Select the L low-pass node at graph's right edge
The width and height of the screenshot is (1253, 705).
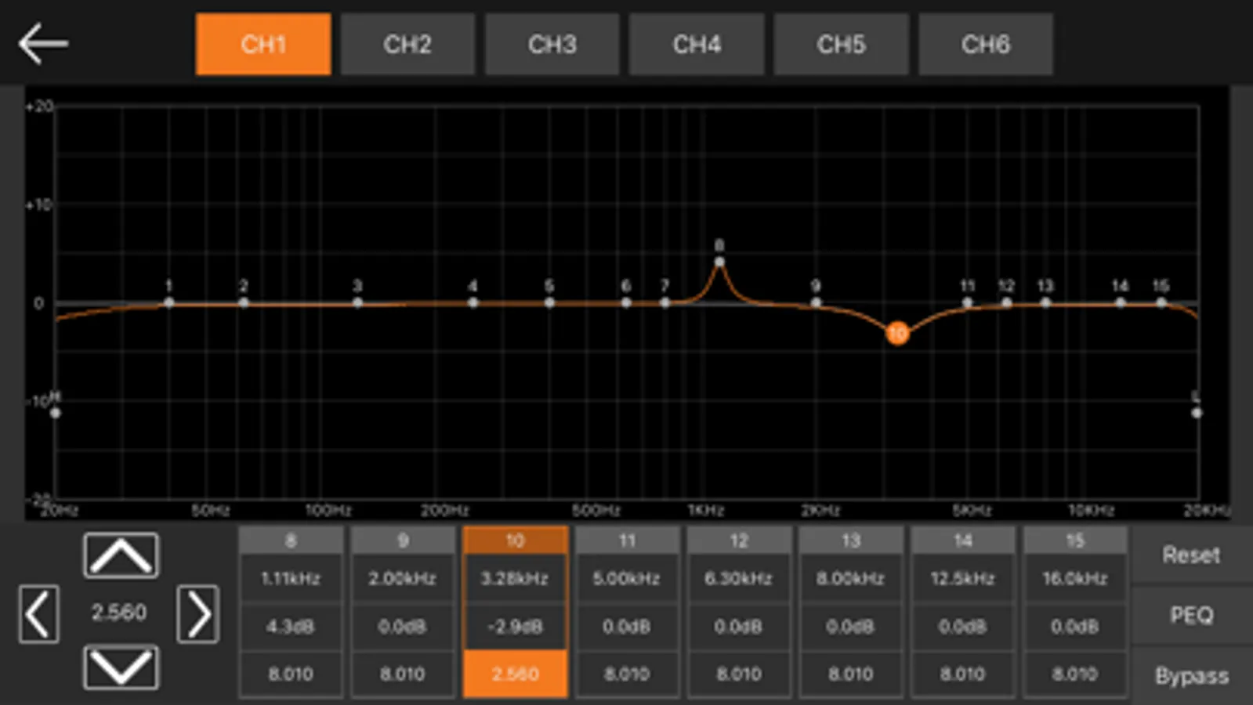[x=1197, y=413]
